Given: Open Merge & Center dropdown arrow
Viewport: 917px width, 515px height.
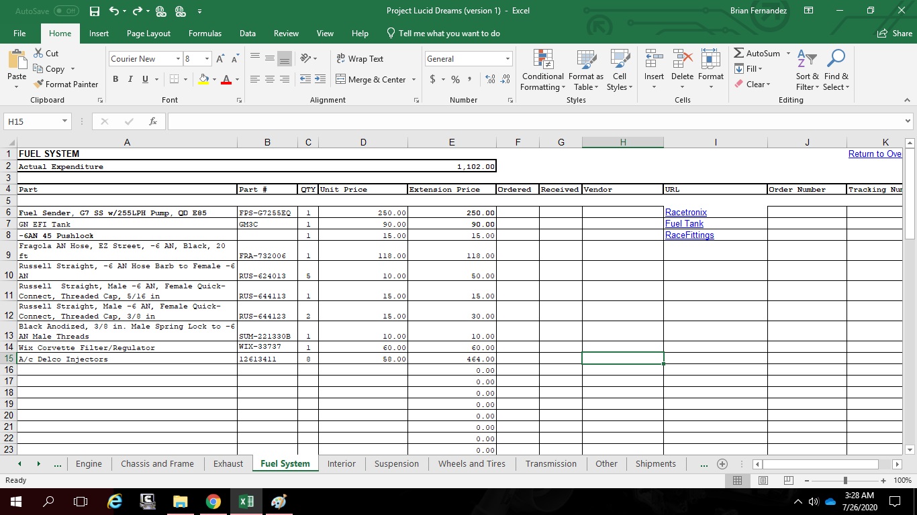Looking at the screenshot, I should point(414,79).
